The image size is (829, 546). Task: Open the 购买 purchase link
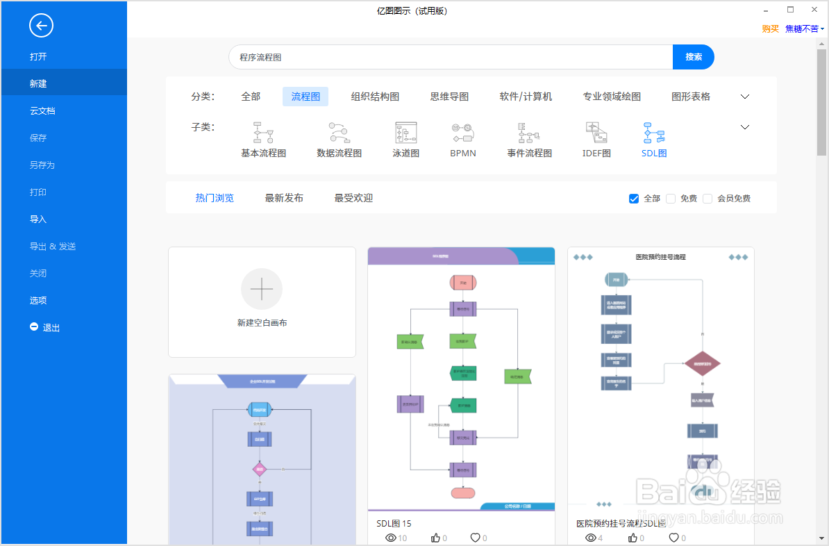(770, 30)
